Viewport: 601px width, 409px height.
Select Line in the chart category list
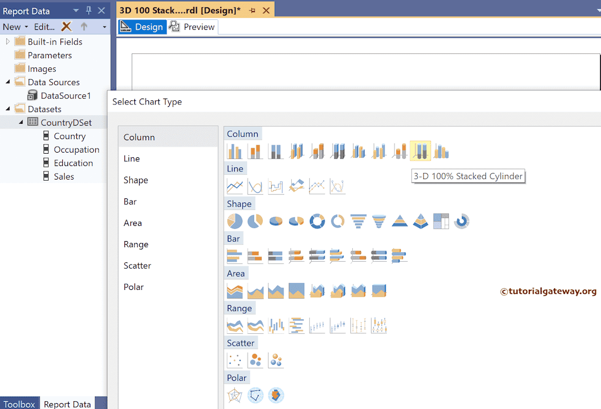coord(168,158)
